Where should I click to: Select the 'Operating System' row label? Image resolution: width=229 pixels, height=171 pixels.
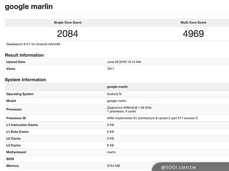coord(20,94)
